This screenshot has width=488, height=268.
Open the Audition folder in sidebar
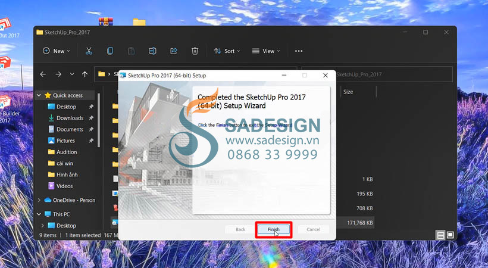click(x=66, y=152)
